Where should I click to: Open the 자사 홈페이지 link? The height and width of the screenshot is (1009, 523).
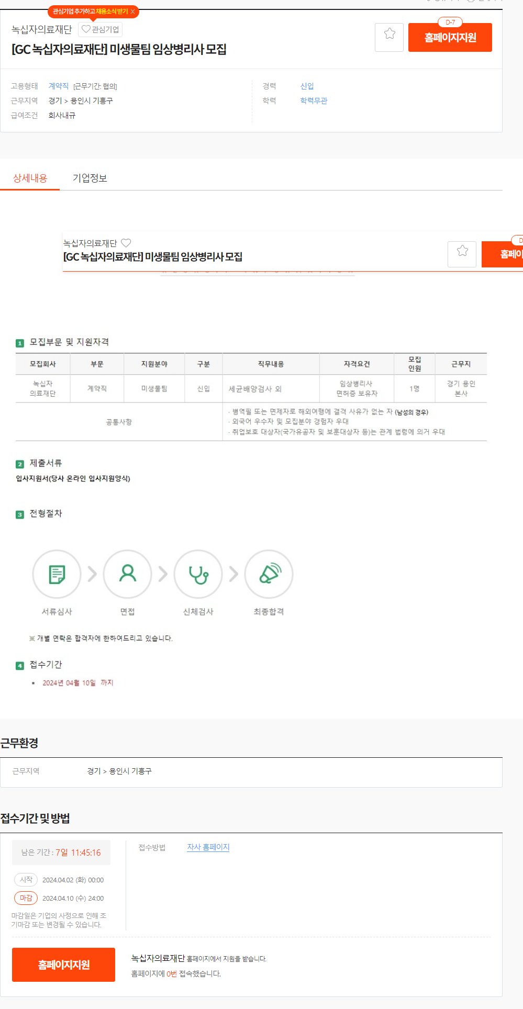pyautogui.click(x=208, y=847)
